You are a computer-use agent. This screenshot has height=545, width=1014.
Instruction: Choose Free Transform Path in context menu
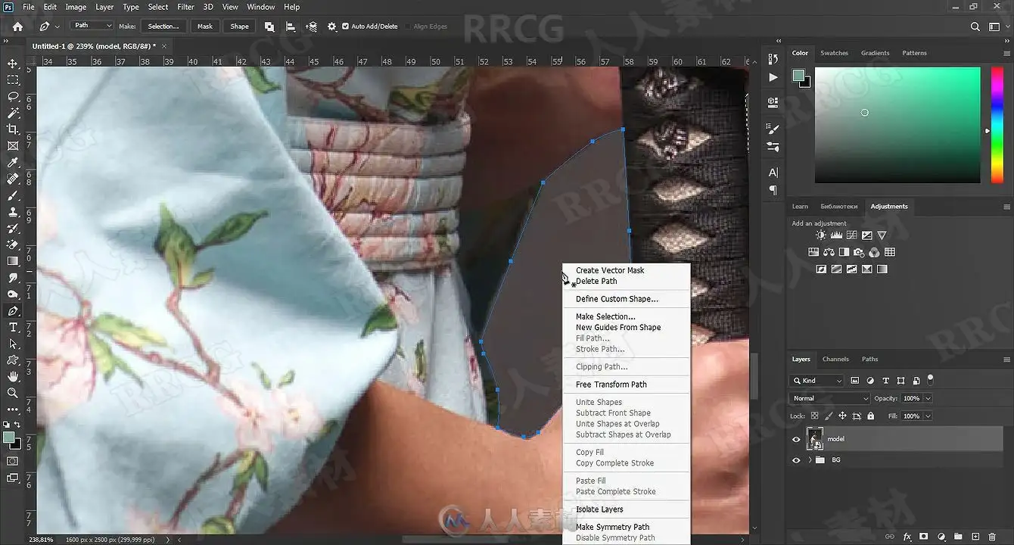[x=611, y=385]
